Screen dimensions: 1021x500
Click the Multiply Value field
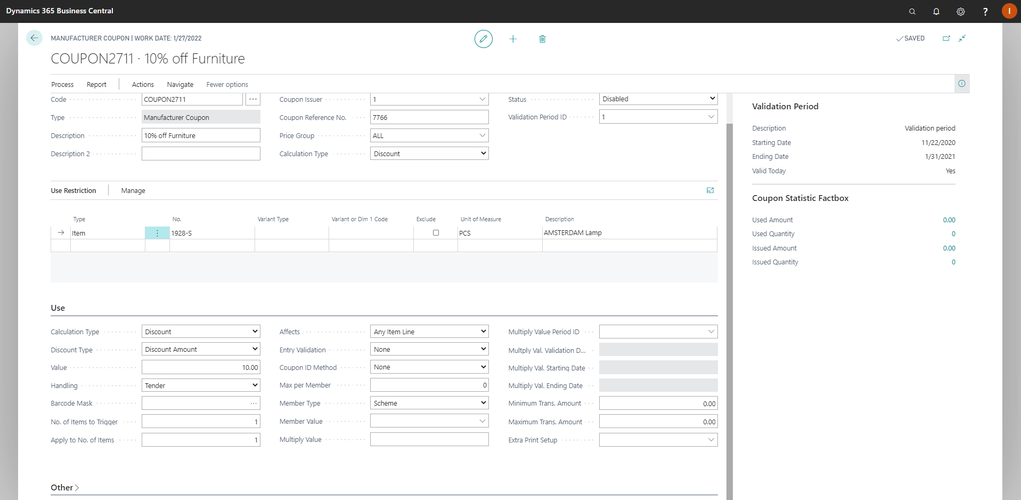tap(429, 439)
